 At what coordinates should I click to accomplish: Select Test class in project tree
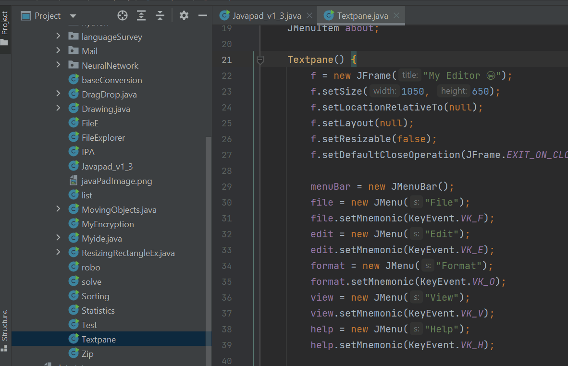[89, 325]
